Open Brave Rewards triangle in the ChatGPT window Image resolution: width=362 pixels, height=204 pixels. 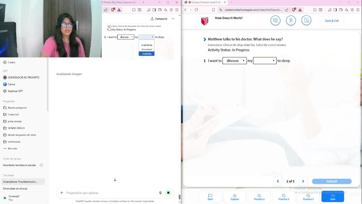119,10
